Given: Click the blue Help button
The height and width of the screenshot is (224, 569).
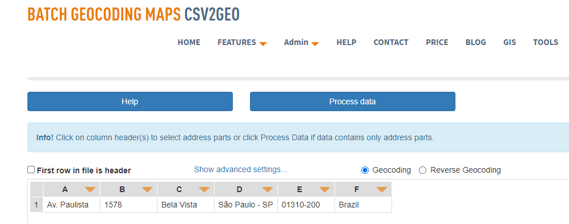Looking at the screenshot, I should 130,101.
